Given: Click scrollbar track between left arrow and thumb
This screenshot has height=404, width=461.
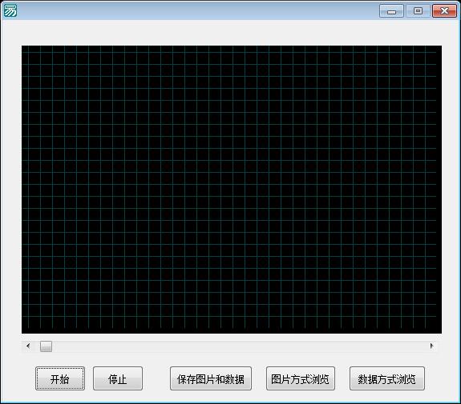Looking at the screenshot, I should coord(37,346).
